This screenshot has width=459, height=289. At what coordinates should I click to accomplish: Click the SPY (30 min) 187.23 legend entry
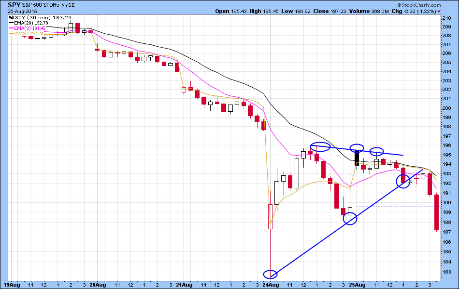(x=43, y=17)
